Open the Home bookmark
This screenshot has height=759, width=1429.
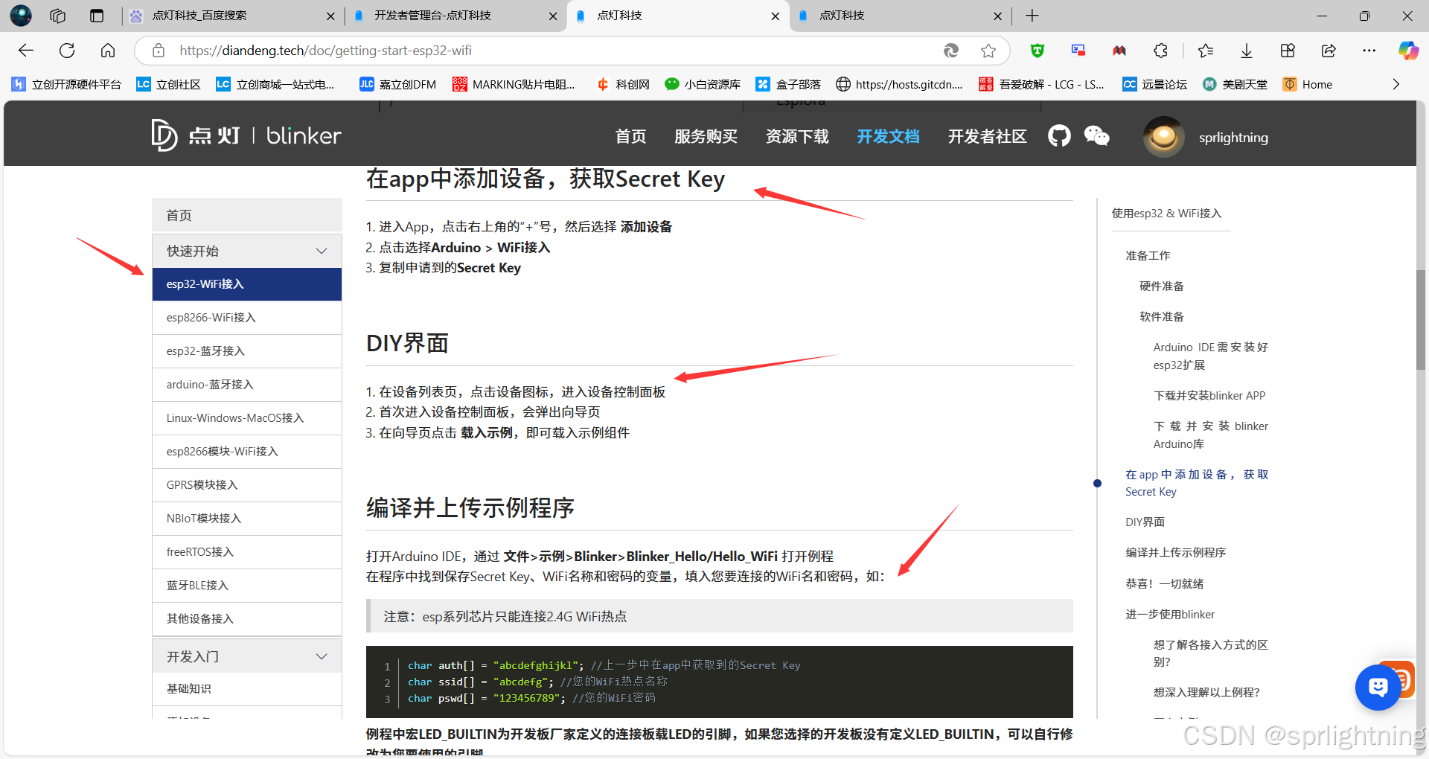(x=1308, y=84)
